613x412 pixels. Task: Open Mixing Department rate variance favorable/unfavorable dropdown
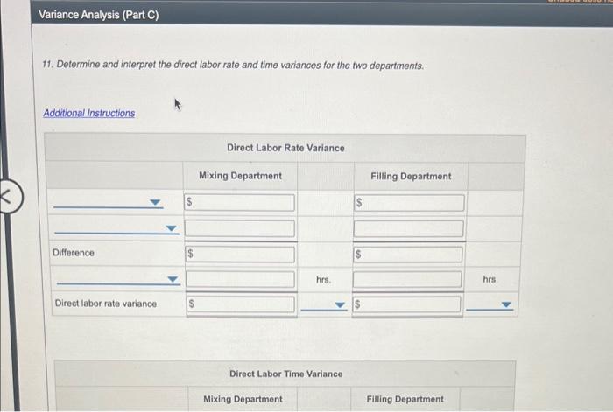[x=324, y=305]
